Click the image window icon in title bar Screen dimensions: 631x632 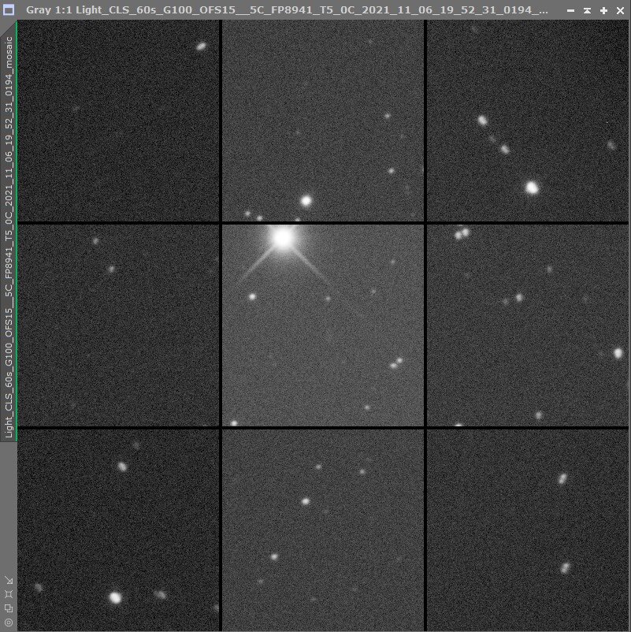[x=9, y=9]
